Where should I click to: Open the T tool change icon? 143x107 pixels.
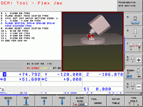134,46
